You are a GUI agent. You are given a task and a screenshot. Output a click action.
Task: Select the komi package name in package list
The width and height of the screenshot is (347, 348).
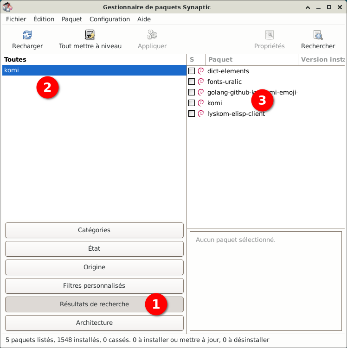pos(214,103)
